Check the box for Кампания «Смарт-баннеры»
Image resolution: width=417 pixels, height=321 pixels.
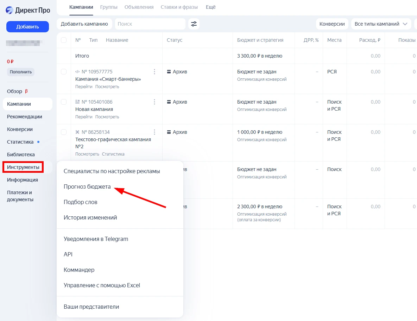pos(64,72)
